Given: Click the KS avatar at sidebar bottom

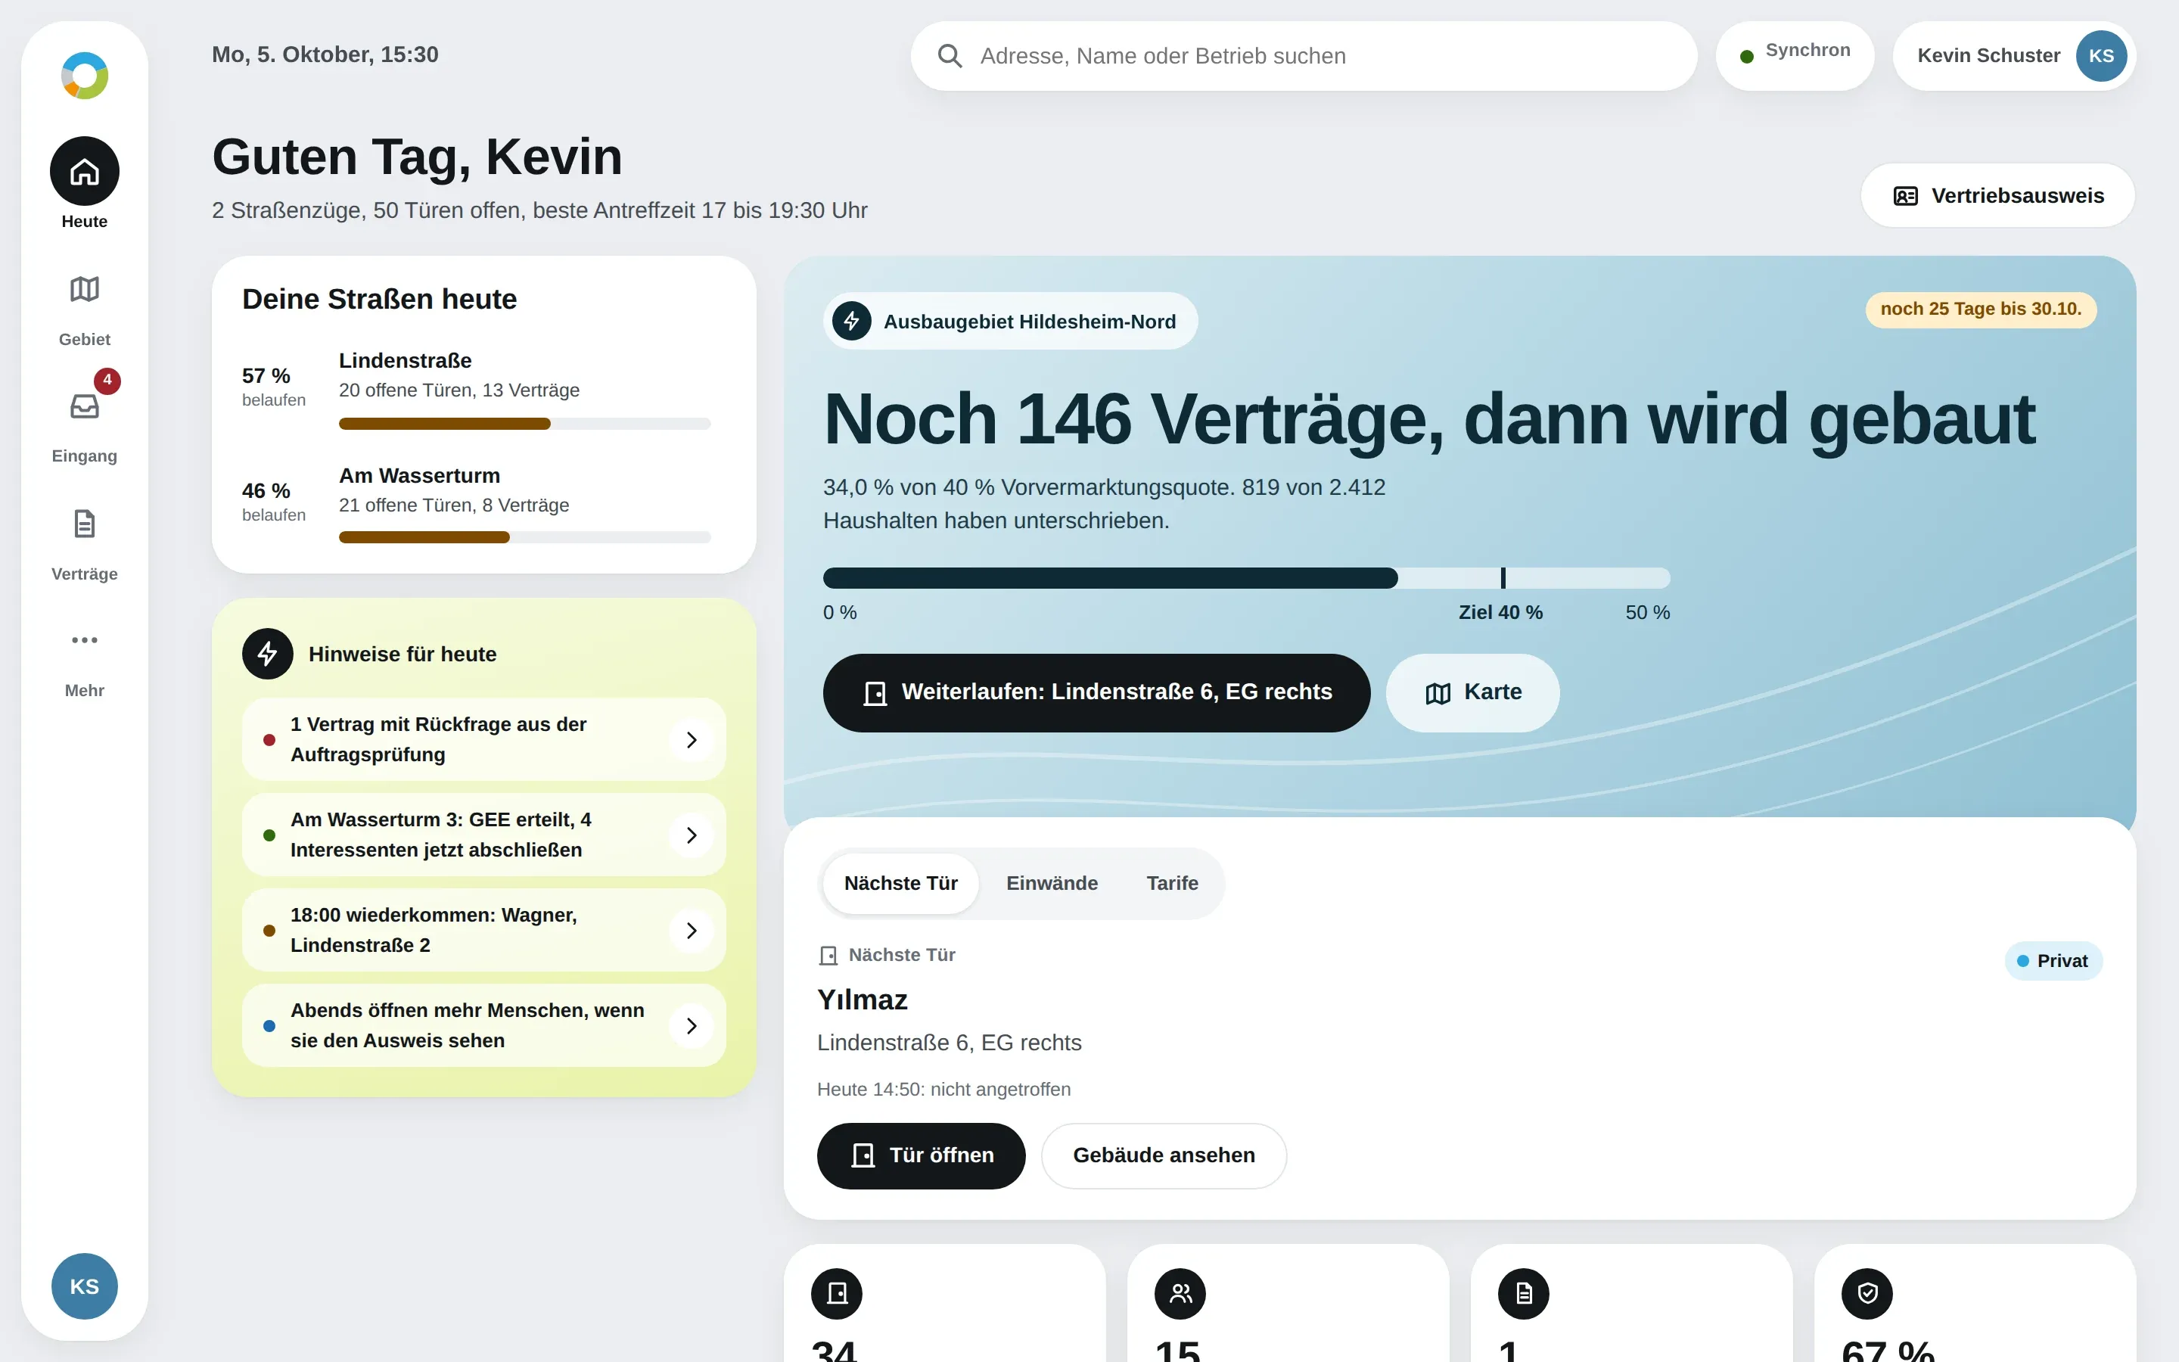Looking at the screenshot, I should [85, 1286].
